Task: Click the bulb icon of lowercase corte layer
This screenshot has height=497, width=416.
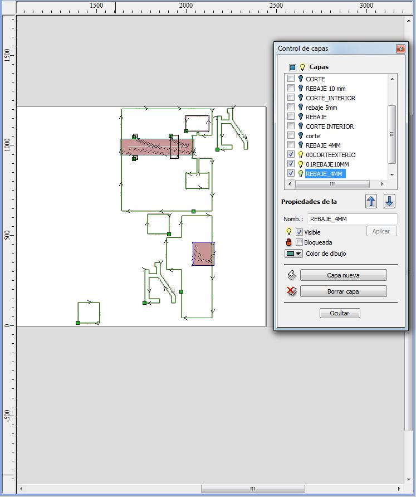Action: click(301, 135)
